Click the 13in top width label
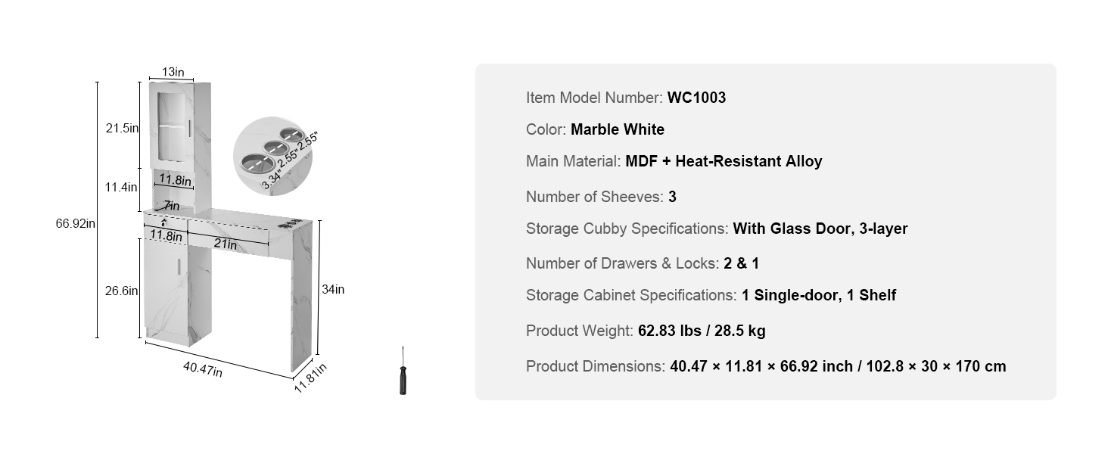1108x454 pixels. (x=173, y=72)
